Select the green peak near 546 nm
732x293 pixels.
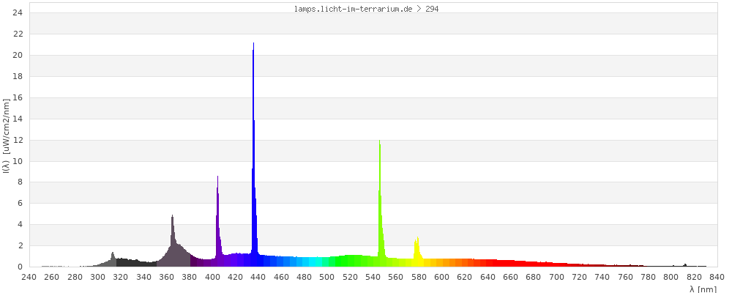click(380, 204)
